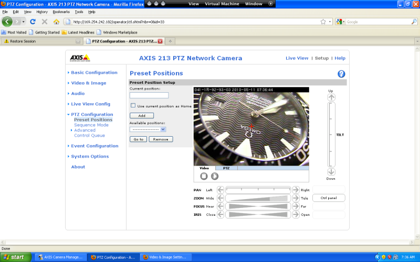Click the Remove button
420x262 pixels.
click(161, 139)
